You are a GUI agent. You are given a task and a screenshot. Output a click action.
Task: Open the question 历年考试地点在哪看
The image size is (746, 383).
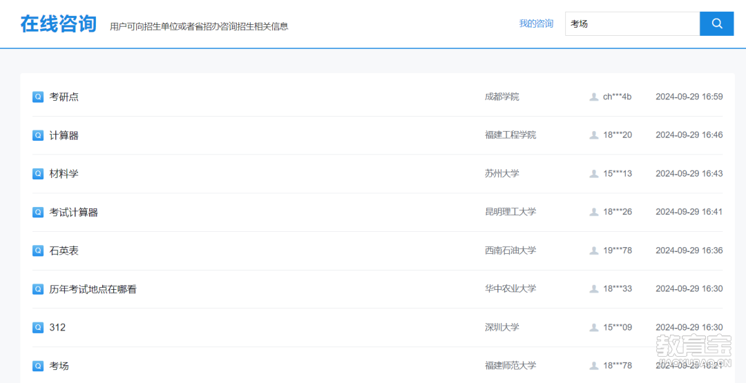tap(93, 289)
